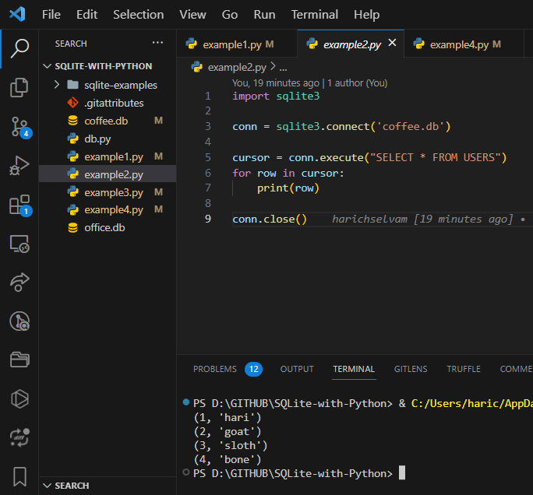Viewport: 533px width, 495px height.
Task: Open the Remote Explorer icon
Action: tap(19, 244)
